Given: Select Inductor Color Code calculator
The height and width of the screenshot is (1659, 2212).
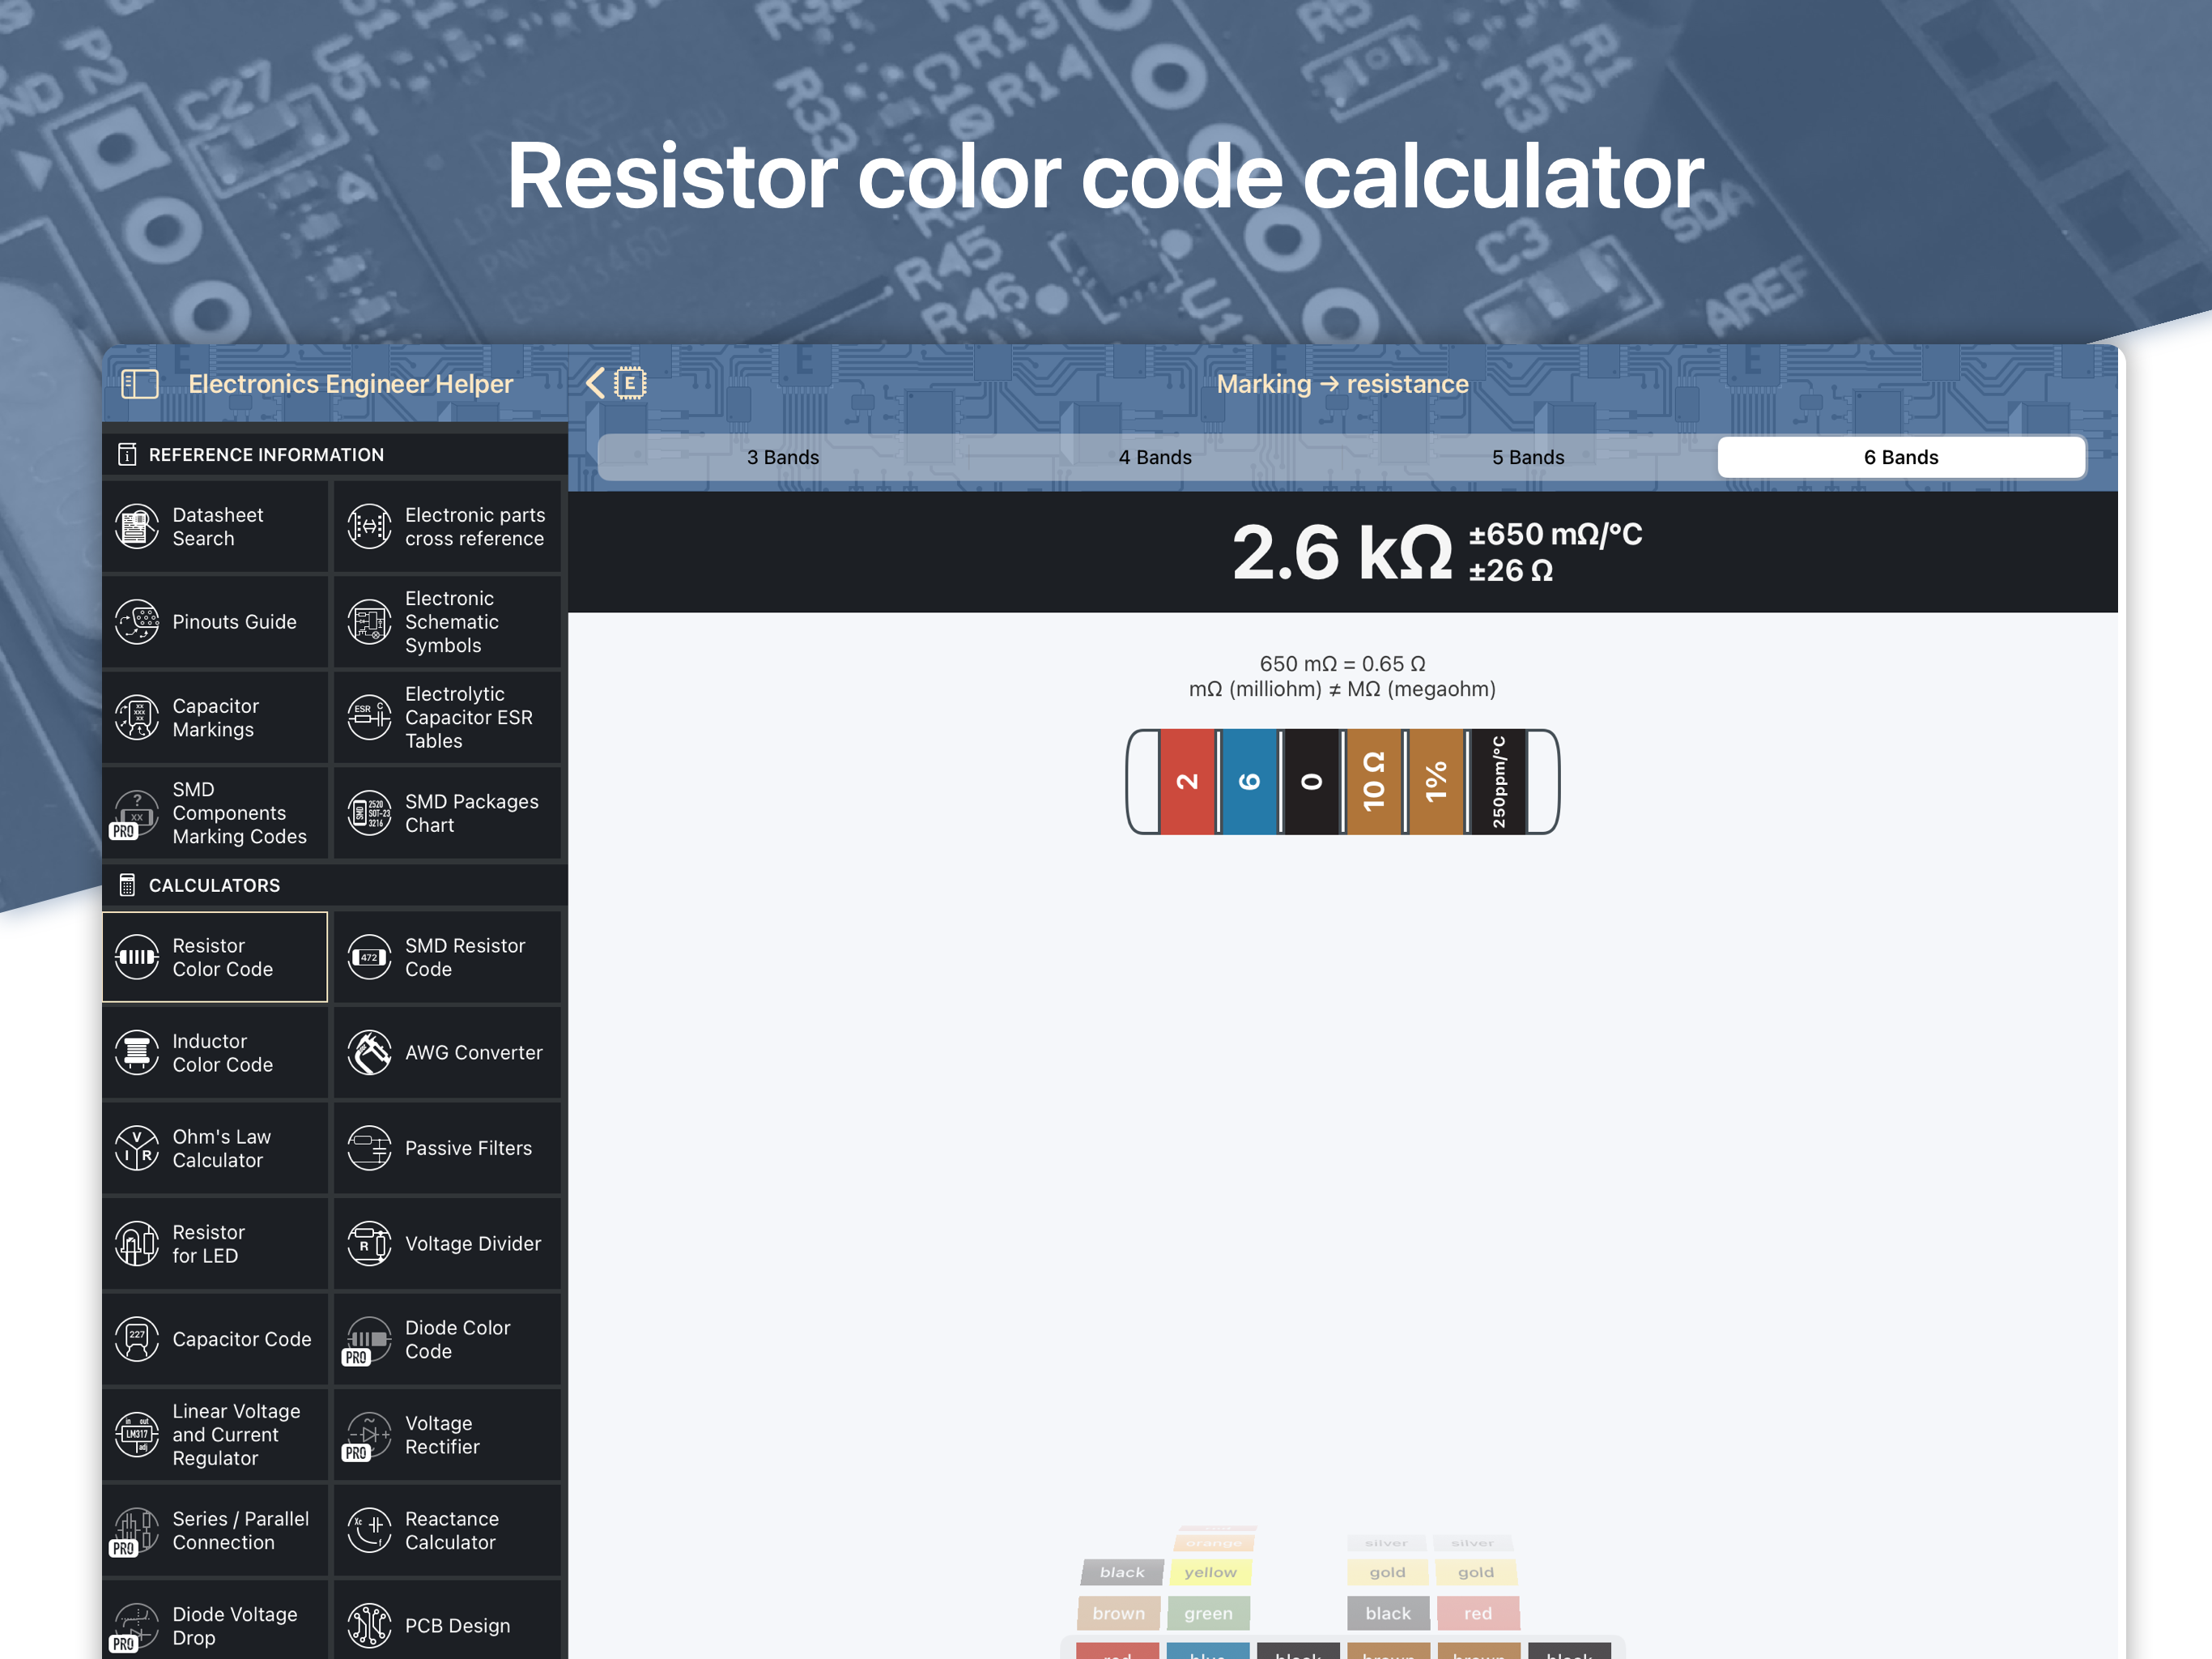Looking at the screenshot, I should coord(215,1052).
